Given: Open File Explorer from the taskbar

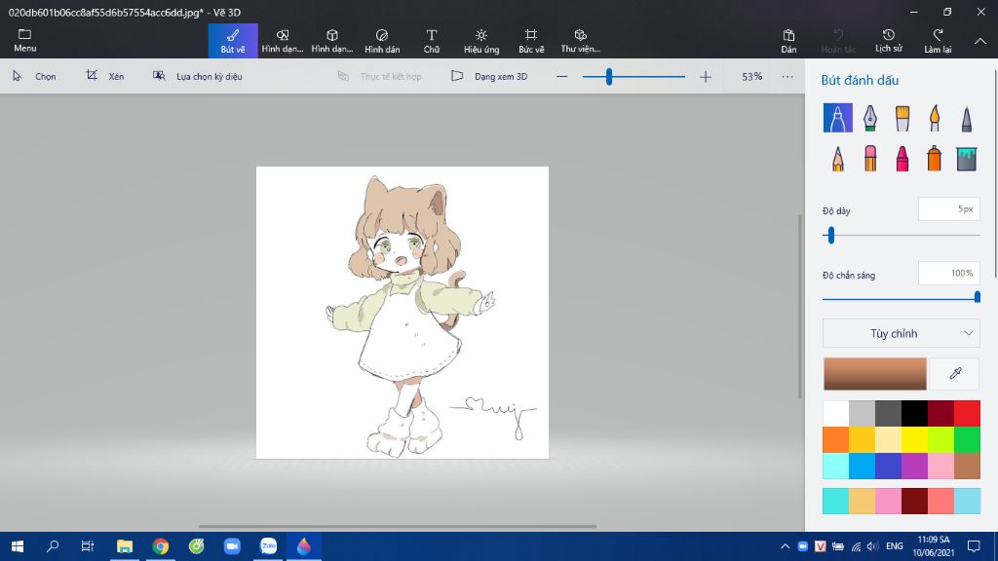Looking at the screenshot, I should (x=125, y=546).
